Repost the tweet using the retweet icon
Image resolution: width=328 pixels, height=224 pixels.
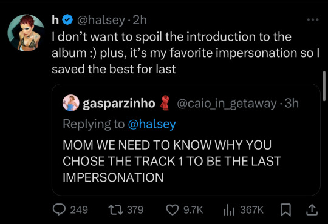(115, 209)
